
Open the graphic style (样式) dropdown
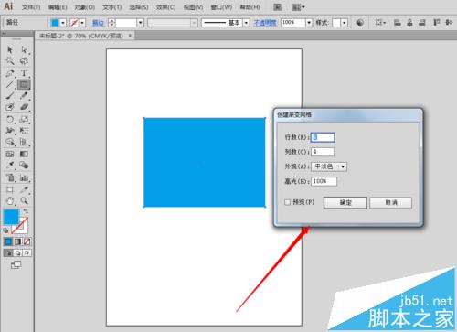345,23
